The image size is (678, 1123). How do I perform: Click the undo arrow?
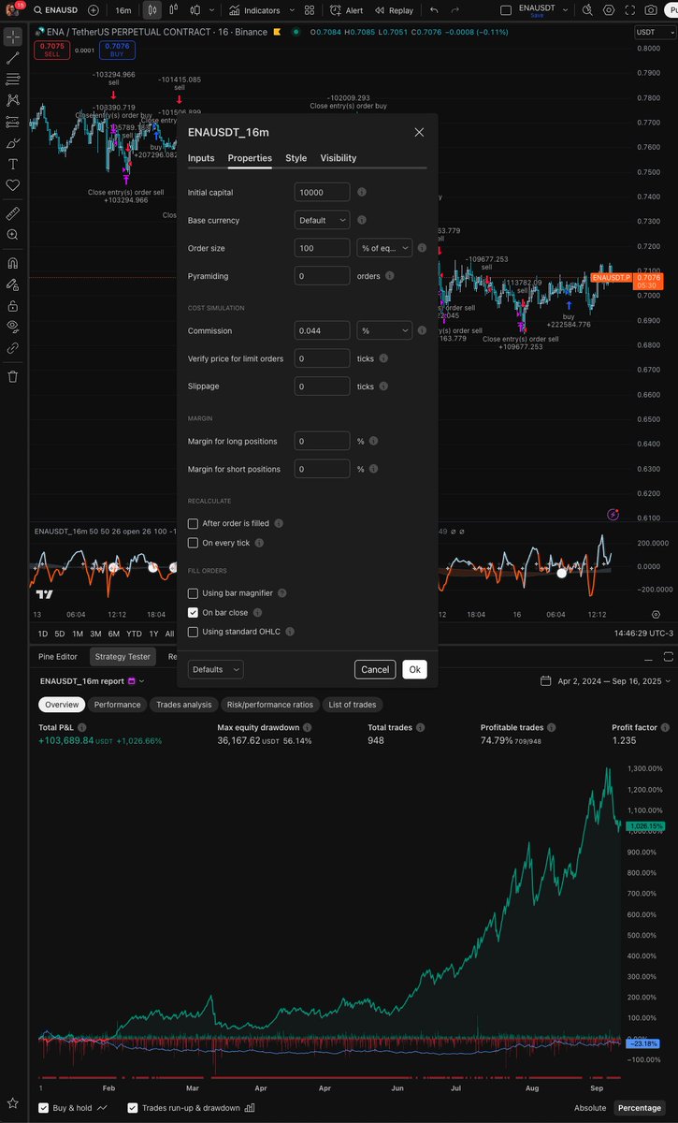pos(433,10)
